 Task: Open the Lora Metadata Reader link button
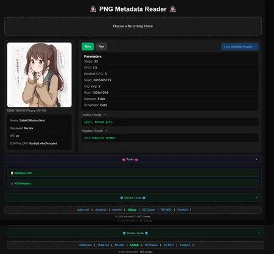point(240,46)
